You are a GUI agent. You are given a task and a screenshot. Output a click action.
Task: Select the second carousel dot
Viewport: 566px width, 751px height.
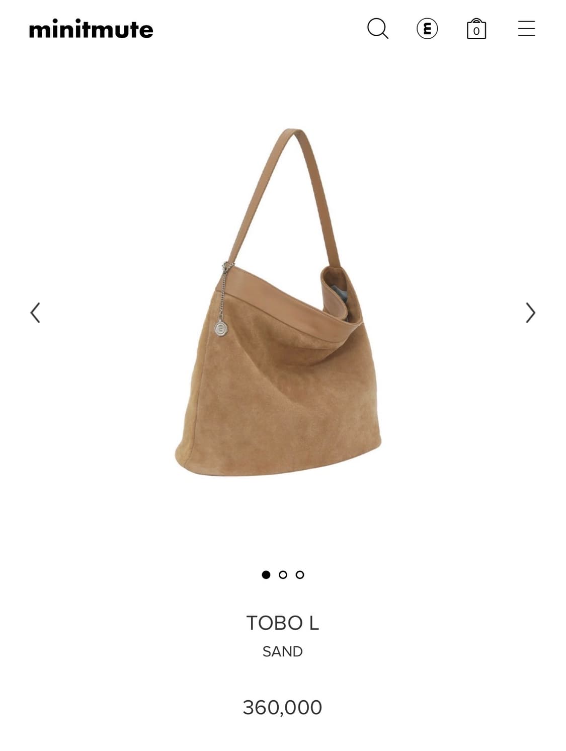point(283,575)
